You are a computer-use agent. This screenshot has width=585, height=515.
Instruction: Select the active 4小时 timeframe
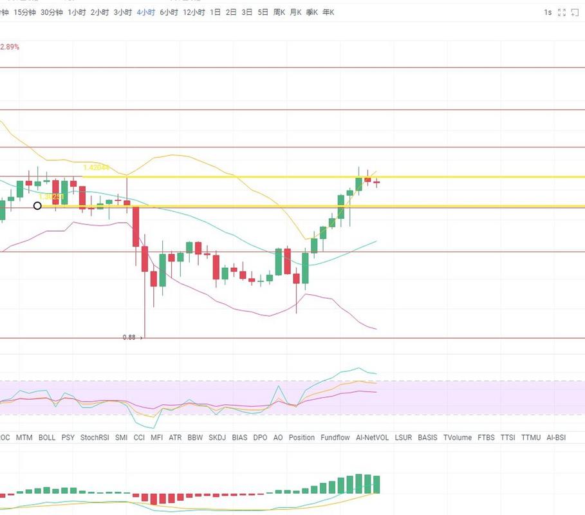pyautogui.click(x=146, y=12)
